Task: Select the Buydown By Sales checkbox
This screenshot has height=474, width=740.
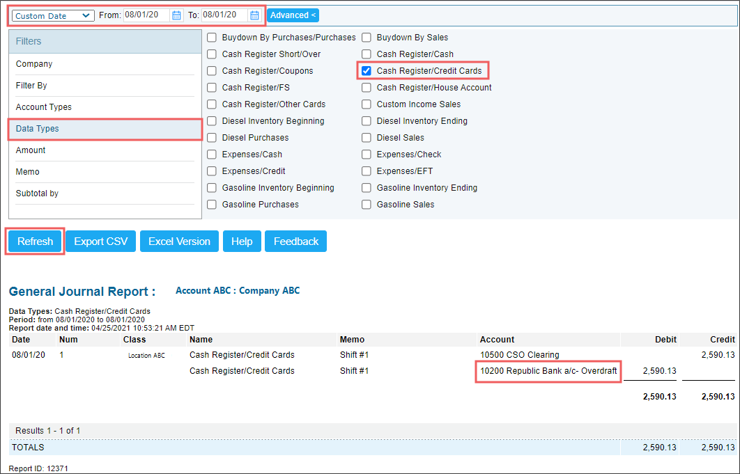Action: [366, 37]
